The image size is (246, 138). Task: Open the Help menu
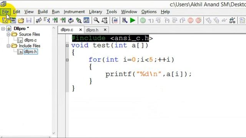(165, 12)
